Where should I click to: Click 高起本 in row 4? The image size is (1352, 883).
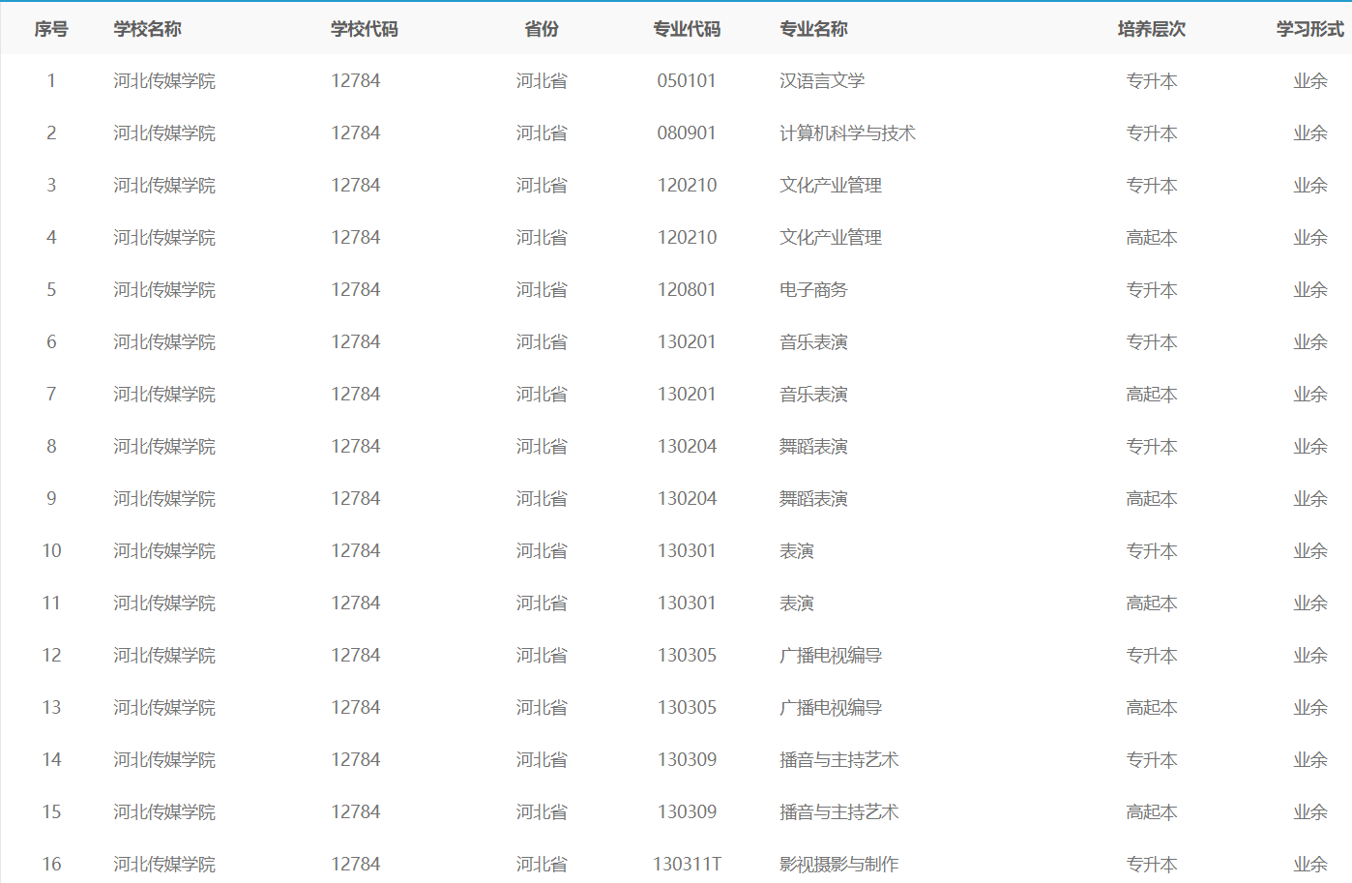click(1152, 238)
